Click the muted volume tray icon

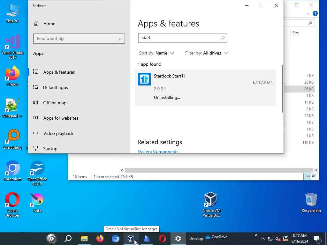pyautogui.click(x=278, y=239)
